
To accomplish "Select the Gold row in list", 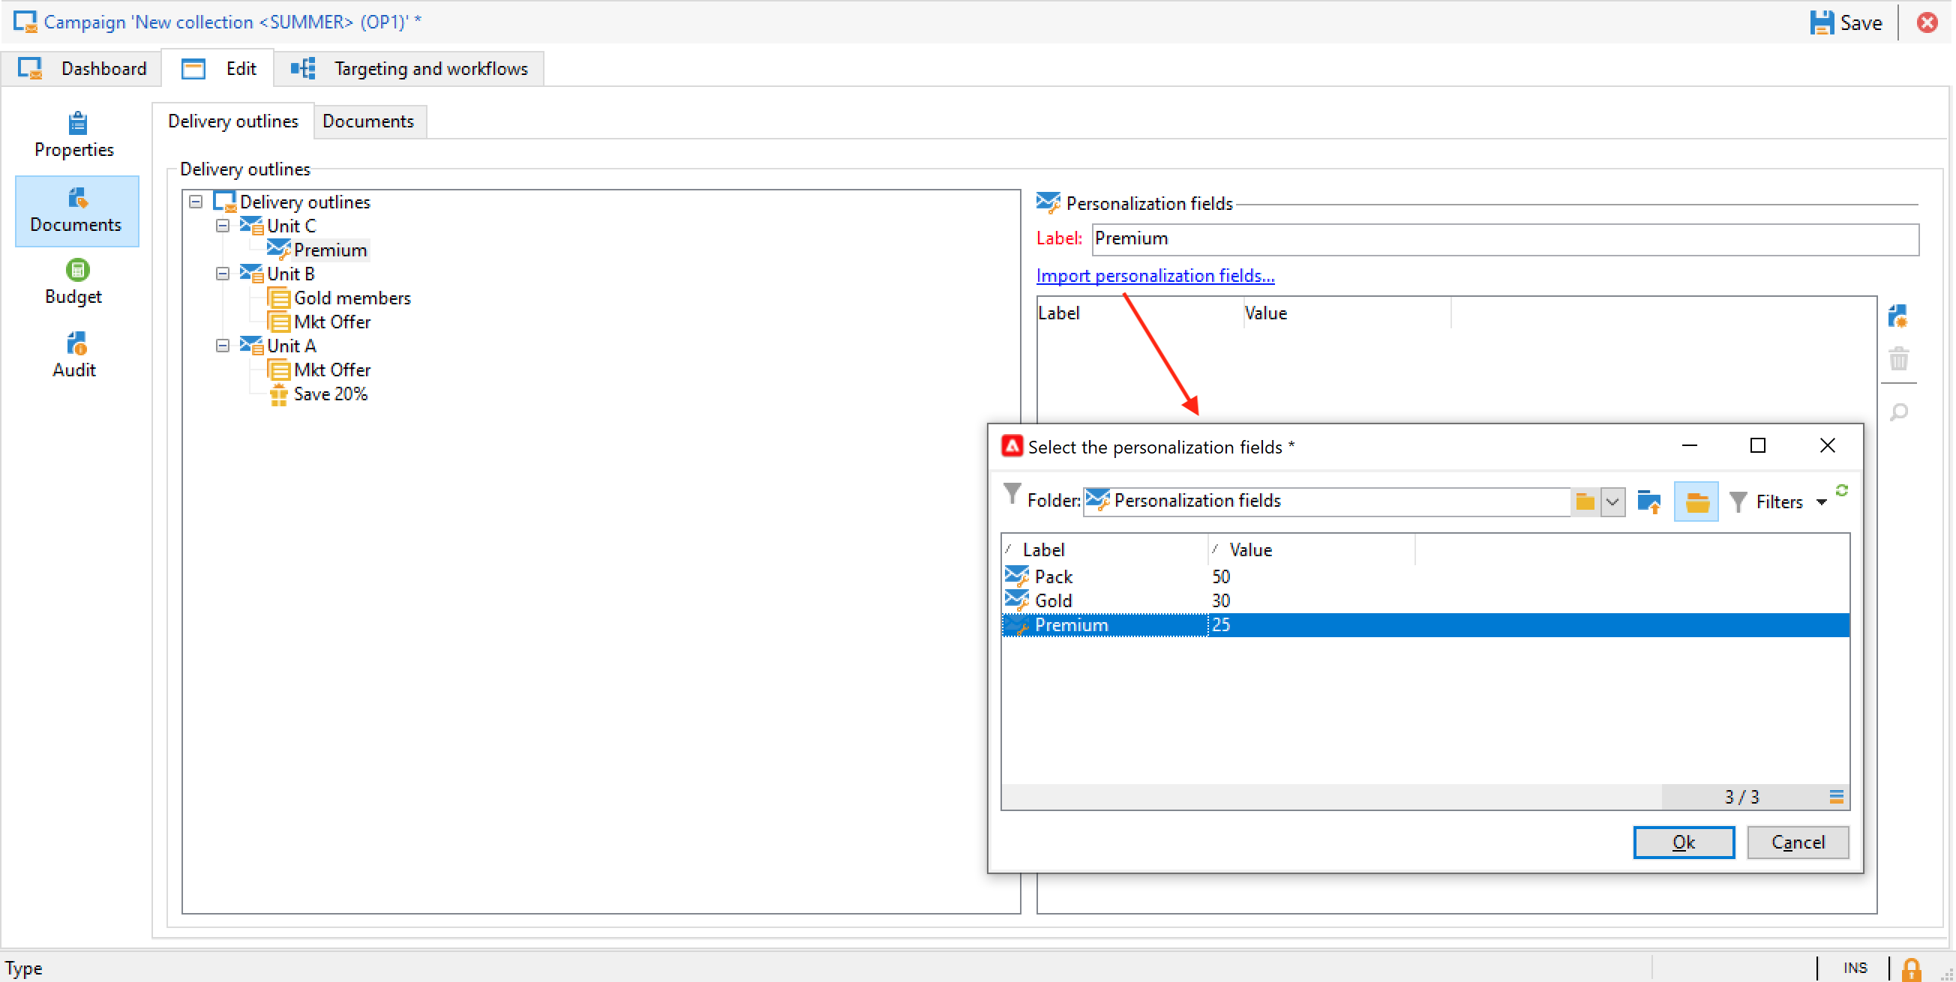I will pos(1053,600).
